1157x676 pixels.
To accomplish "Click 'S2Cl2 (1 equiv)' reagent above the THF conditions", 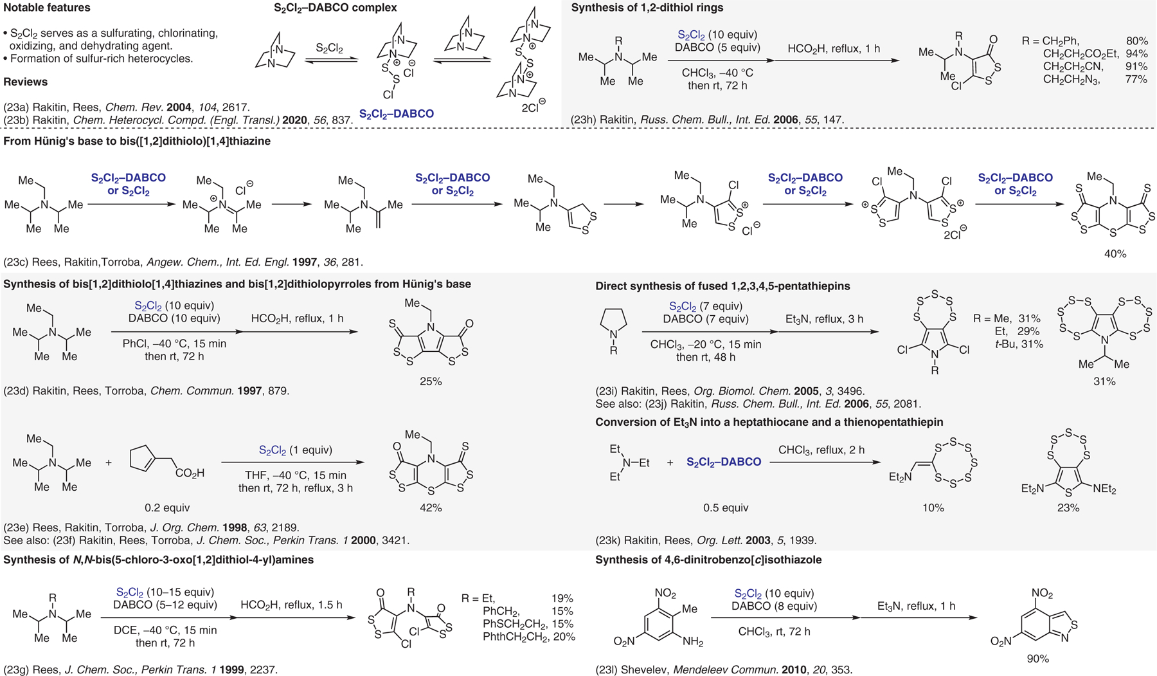I will click(x=296, y=450).
